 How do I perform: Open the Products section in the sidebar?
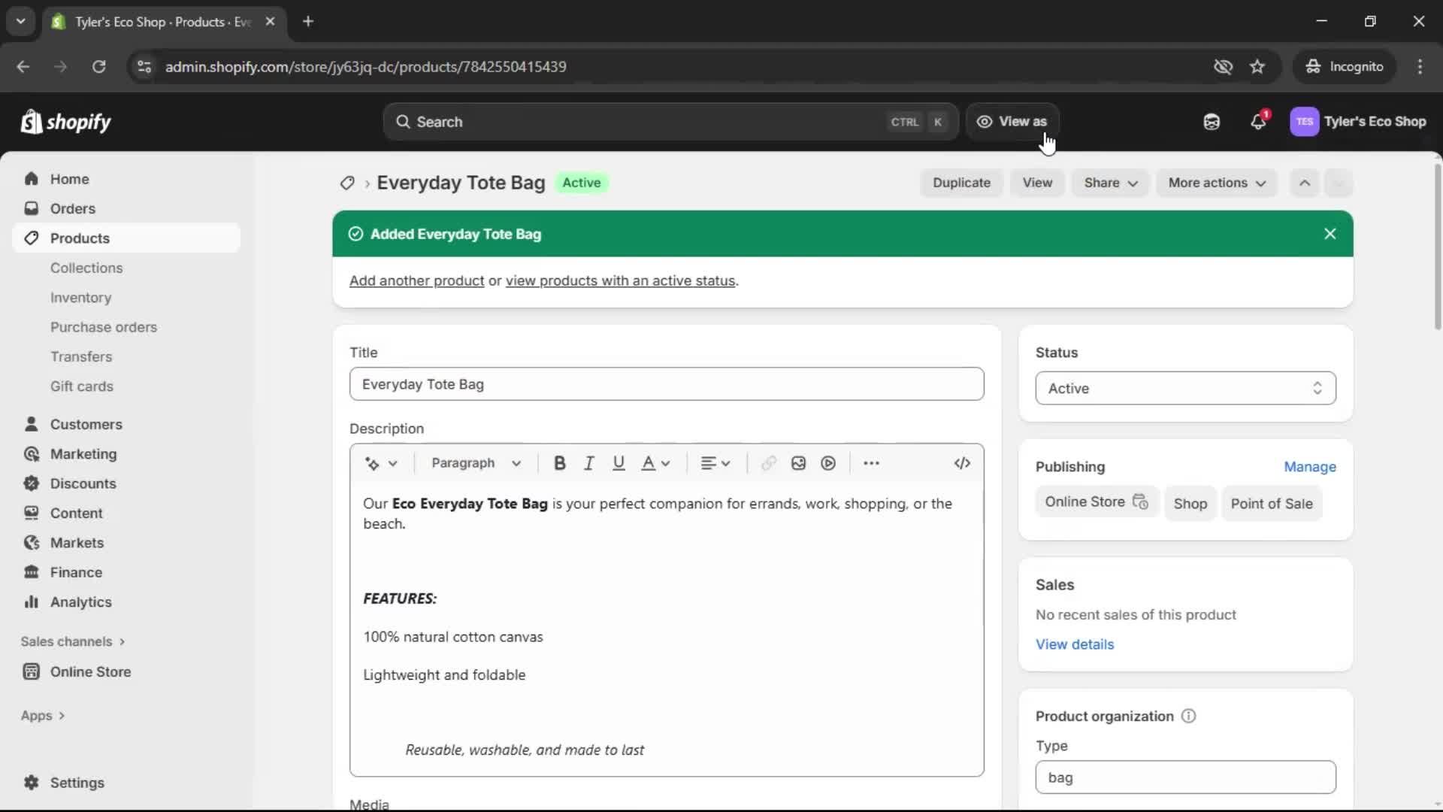[x=79, y=238]
